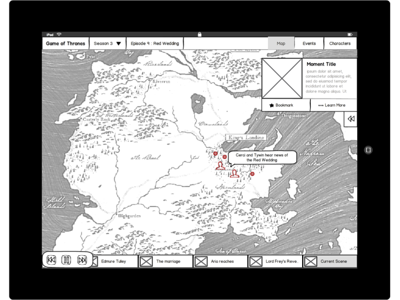The width and height of the screenshot is (400, 300).
Task: Tap the red dot nearest King's Landing label
Action: [x=225, y=157]
